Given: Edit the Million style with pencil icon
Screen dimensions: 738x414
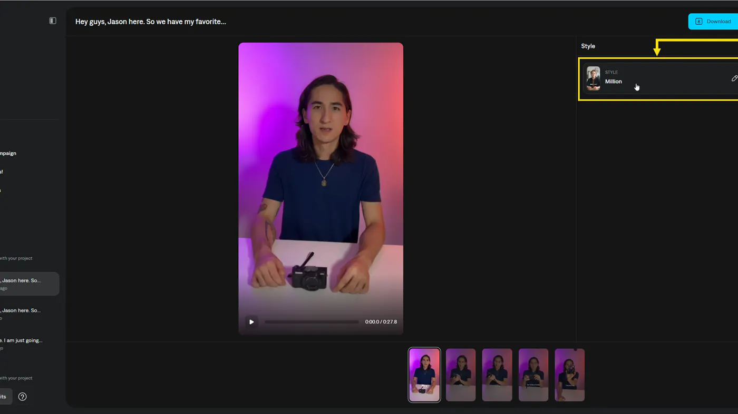Looking at the screenshot, I should (734, 78).
